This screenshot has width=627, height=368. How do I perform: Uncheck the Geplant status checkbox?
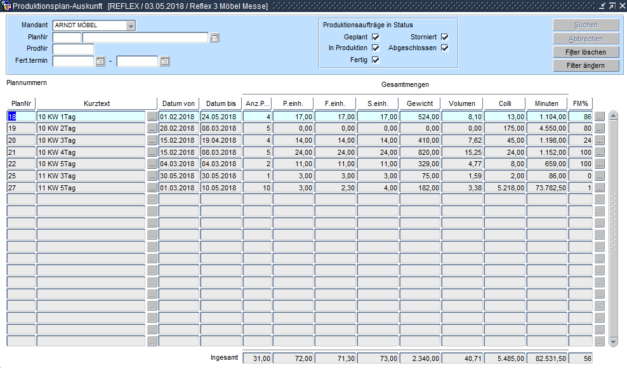[x=376, y=37]
